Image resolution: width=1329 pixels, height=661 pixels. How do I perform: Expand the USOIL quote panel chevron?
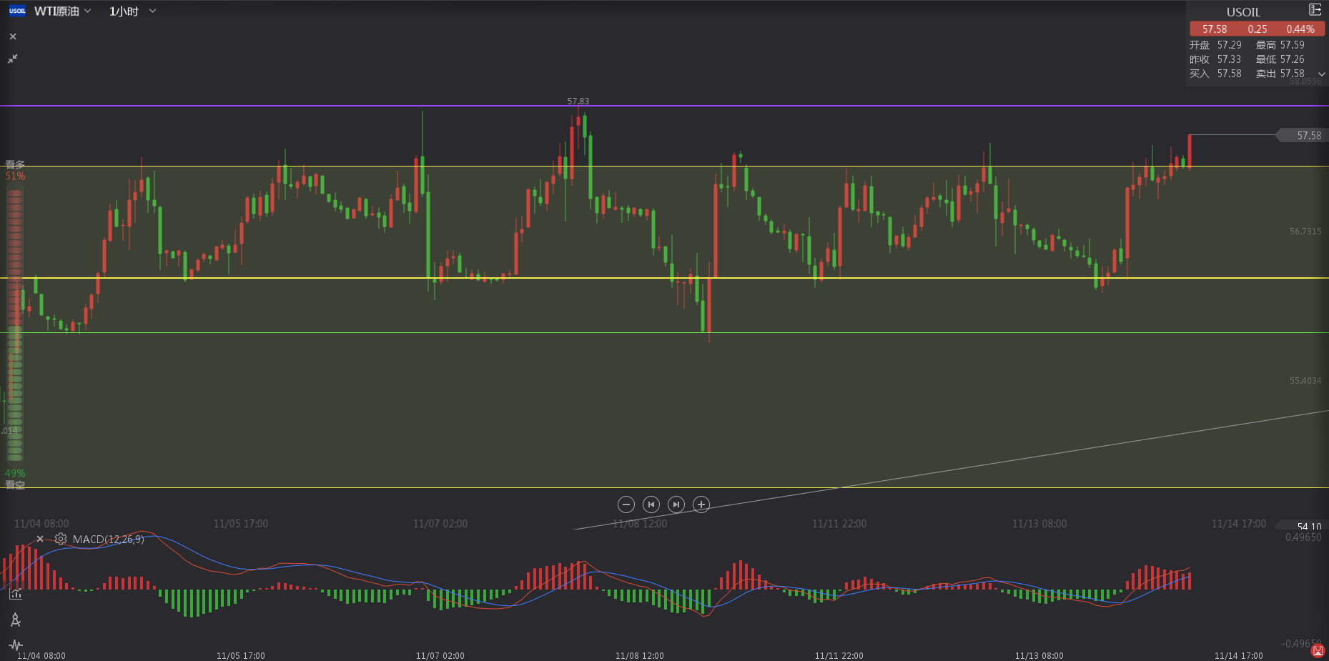click(1322, 74)
